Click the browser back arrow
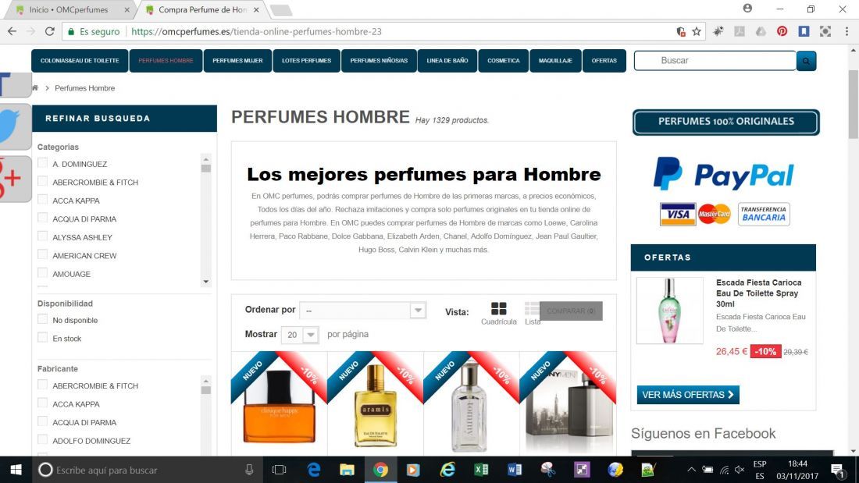859x483 pixels. coord(12,32)
